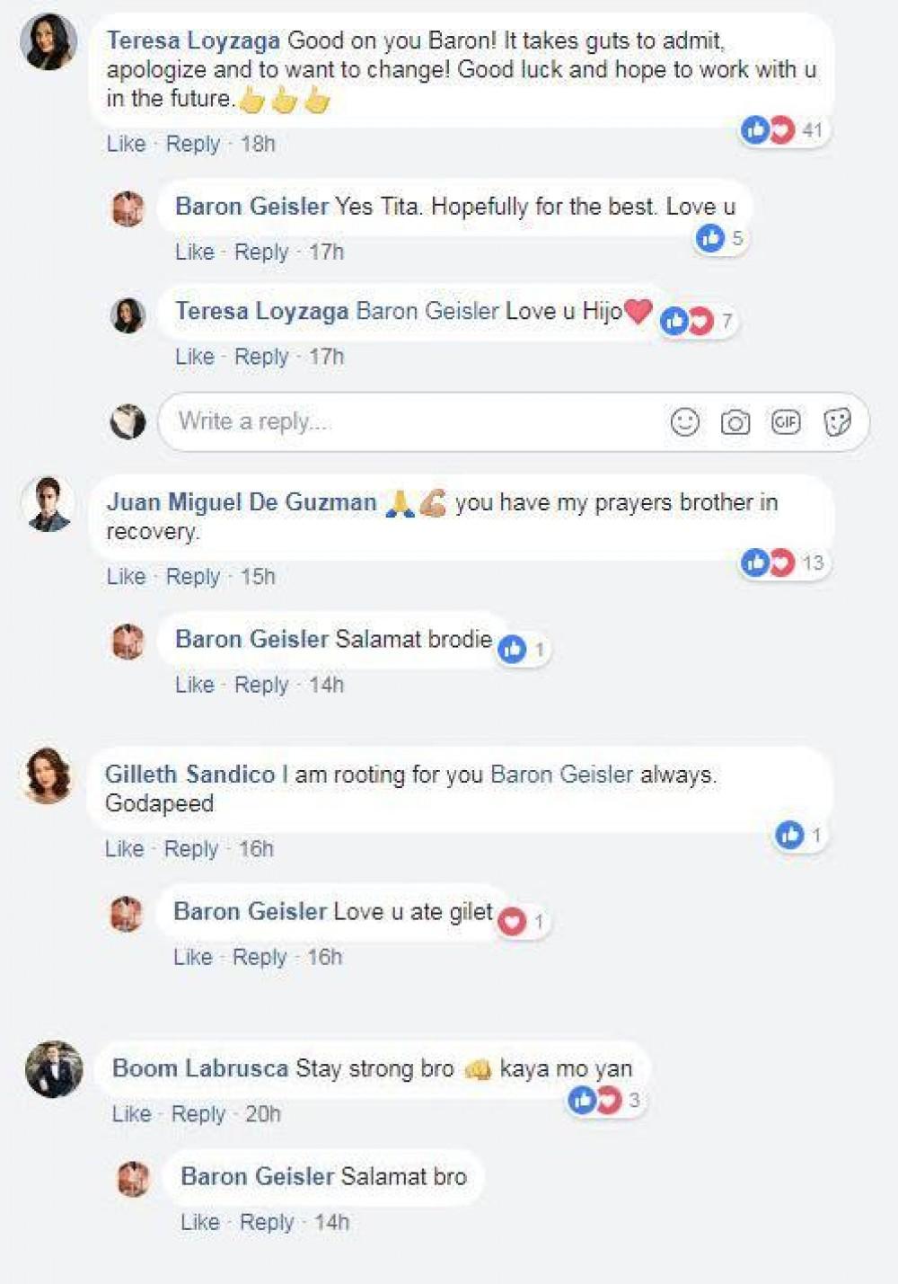Click Baron Geisler mention in Gilleth's comment
This screenshot has width=898, height=1284.
[x=561, y=775]
